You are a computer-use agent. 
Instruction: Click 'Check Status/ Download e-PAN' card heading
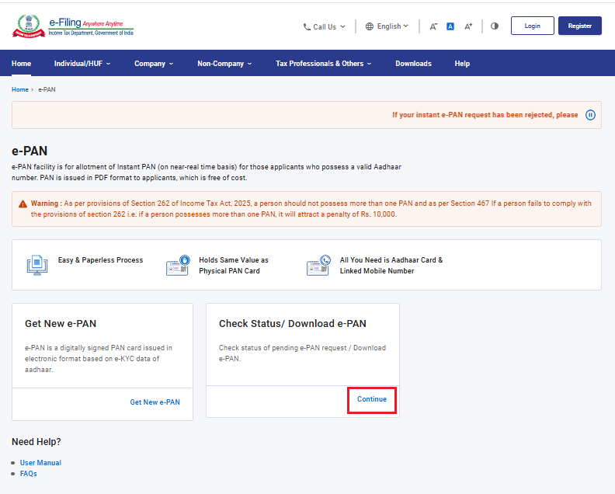[x=293, y=324]
